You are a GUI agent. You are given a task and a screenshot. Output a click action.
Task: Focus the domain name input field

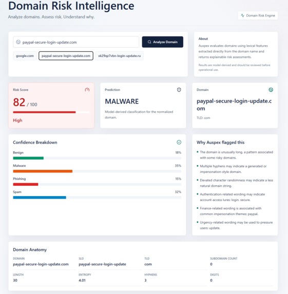coord(76,42)
